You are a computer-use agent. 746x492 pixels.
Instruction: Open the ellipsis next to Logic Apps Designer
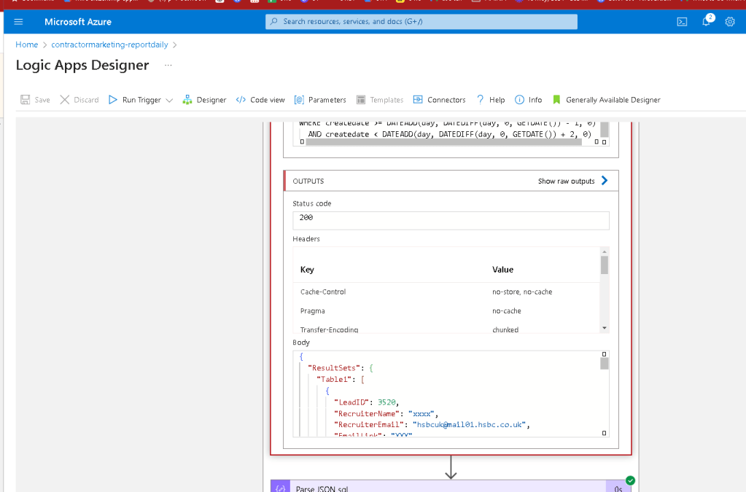(168, 65)
